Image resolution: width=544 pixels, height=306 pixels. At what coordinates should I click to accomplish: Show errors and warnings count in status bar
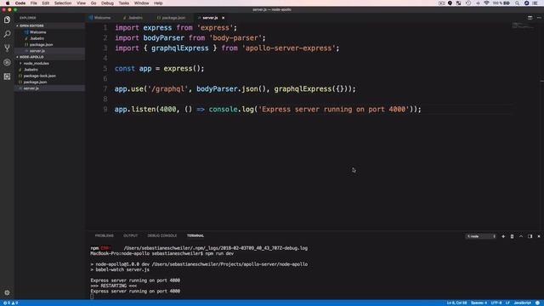[10, 303]
